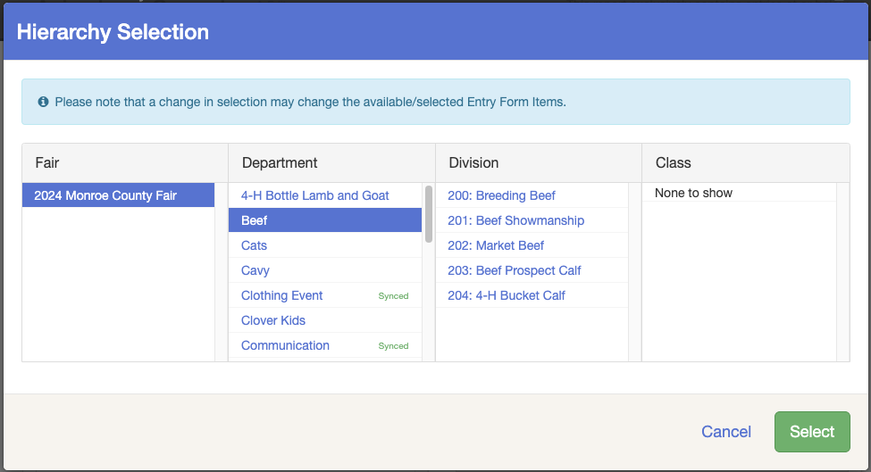
Task: Choose the Cavy department
Action: tap(325, 270)
